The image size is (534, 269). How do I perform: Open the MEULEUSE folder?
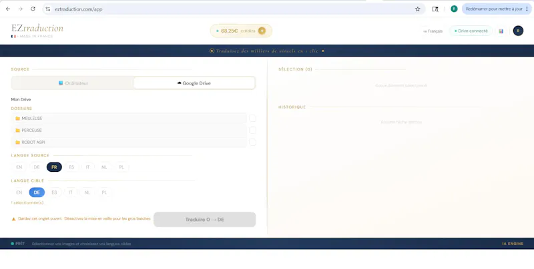click(129, 119)
